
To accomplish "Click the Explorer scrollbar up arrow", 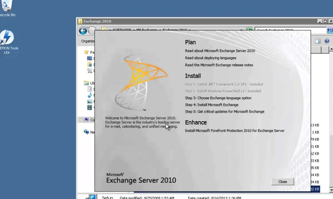I will point(331,49).
